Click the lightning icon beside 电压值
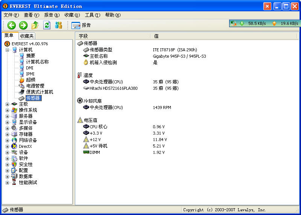Screen dimensions: 301x215 coord(80,120)
